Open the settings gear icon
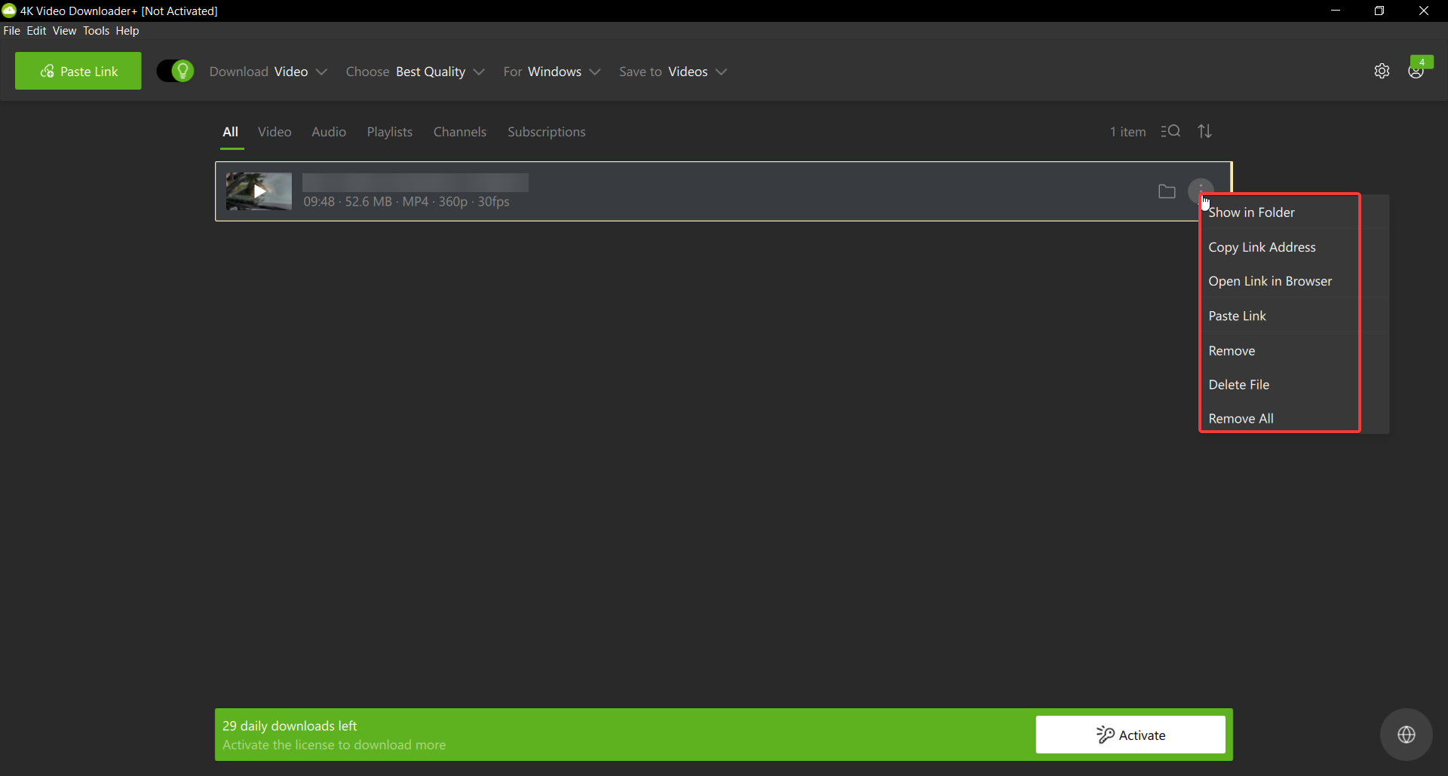 pyautogui.click(x=1382, y=71)
